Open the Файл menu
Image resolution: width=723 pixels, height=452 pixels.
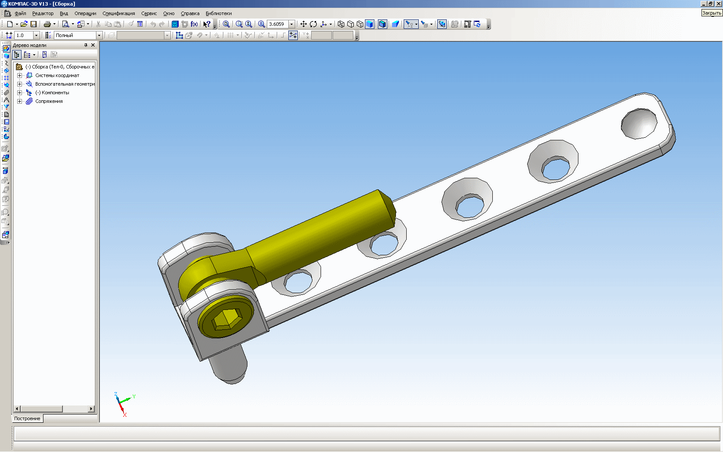tap(20, 13)
